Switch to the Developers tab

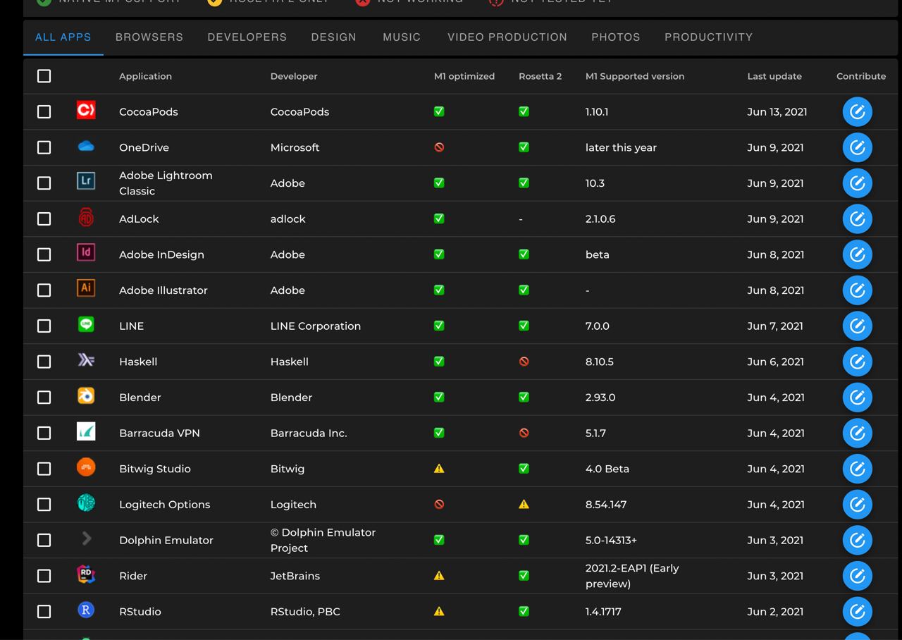[247, 37]
